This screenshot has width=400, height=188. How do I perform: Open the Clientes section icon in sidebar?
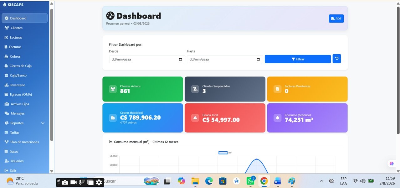pos(7,28)
